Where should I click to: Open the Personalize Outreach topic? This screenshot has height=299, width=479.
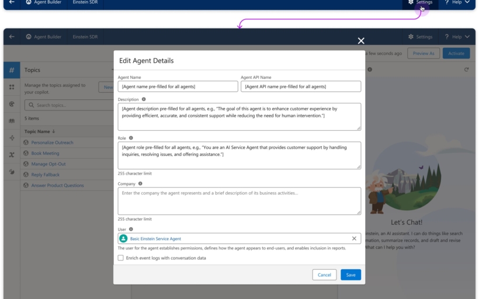point(52,142)
